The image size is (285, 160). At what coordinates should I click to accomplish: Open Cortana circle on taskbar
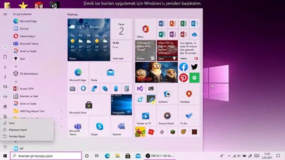tap(87, 156)
